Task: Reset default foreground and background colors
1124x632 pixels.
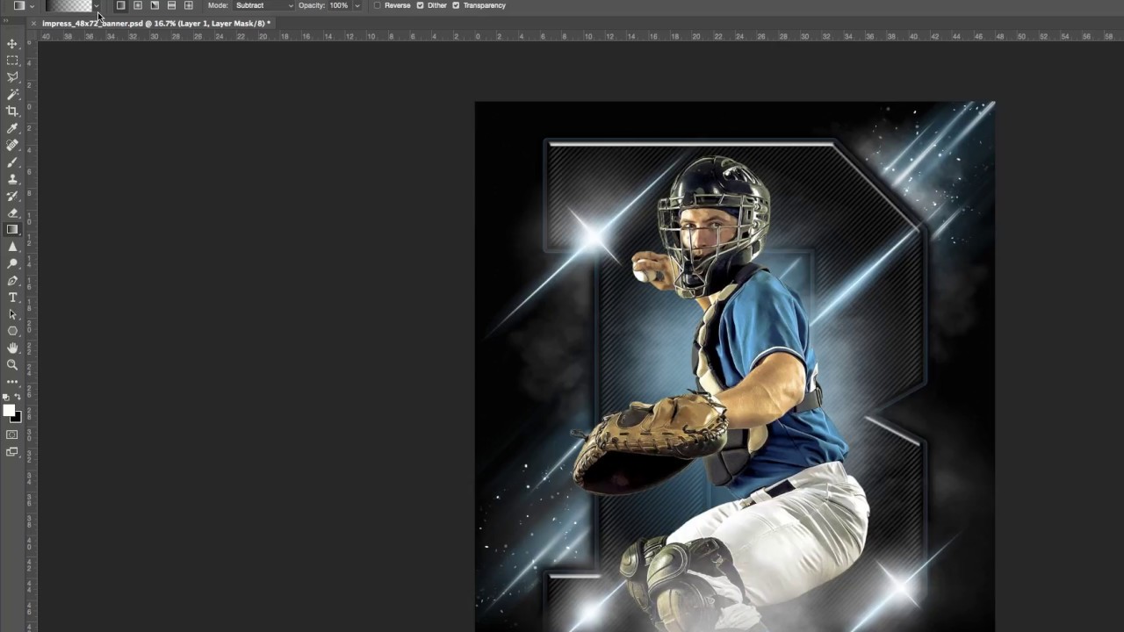Action: pyautogui.click(x=7, y=398)
